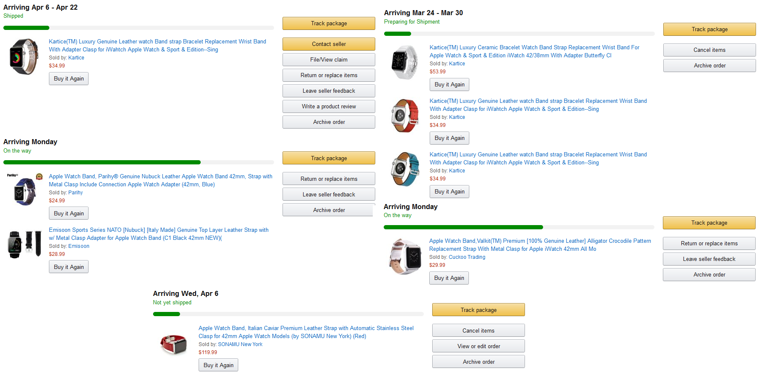Open the Parihy blue nubuck band thumbnail

24,189
